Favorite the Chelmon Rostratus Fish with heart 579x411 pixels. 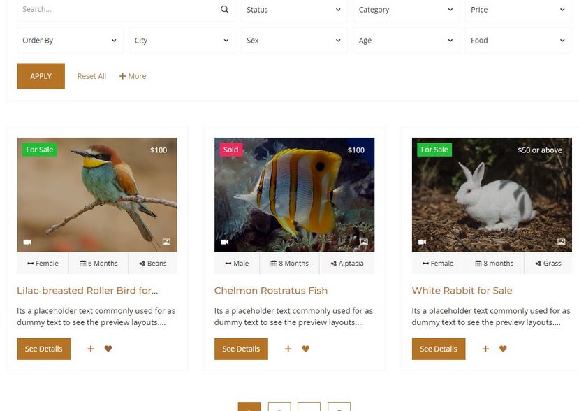coord(305,349)
